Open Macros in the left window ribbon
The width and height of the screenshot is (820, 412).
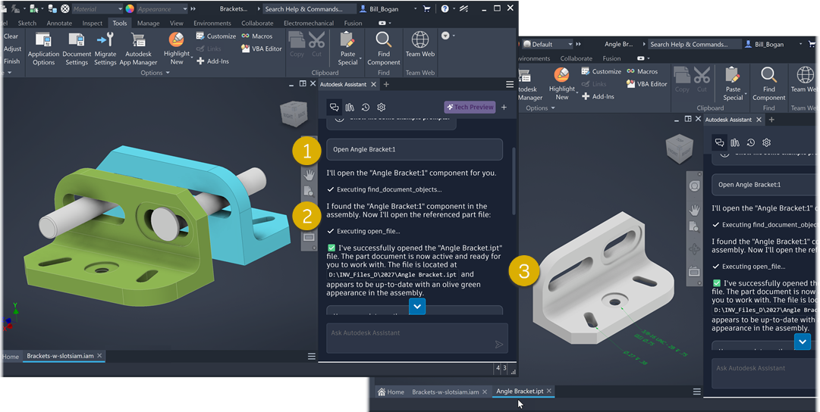(257, 36)
